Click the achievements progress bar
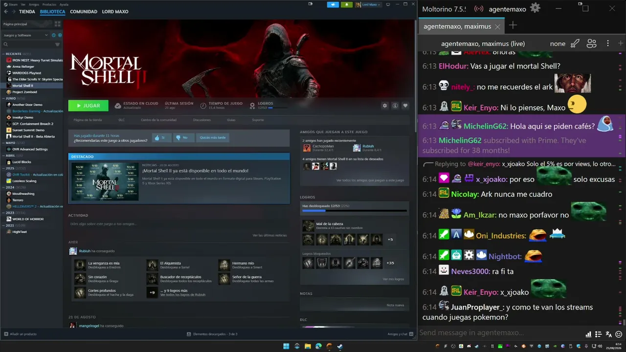Image resolution: width=626 pixels, height=352 pixels. pyautogui.click(x=355, y=211)
